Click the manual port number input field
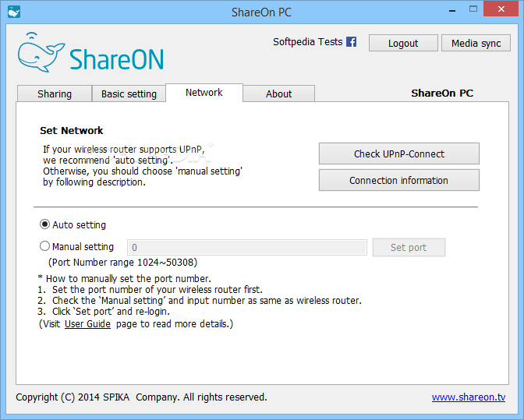The width and height of the screenshot is (524, 420). [247, 247]
